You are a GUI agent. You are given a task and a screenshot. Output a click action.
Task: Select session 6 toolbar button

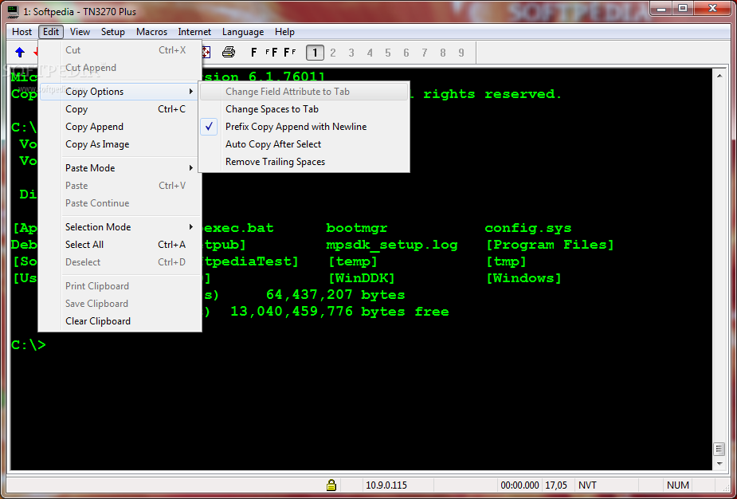click(x=406, y=53)
